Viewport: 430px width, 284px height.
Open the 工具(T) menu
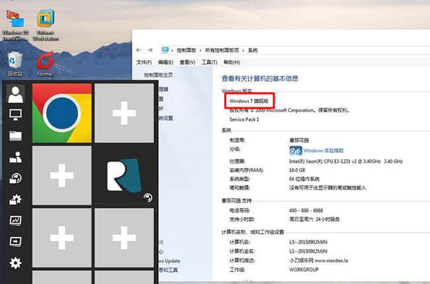point(209,62)
